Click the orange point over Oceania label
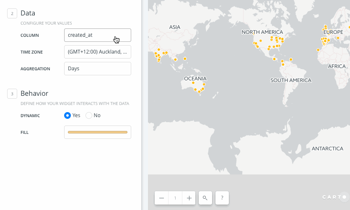 tap(193, 82)
